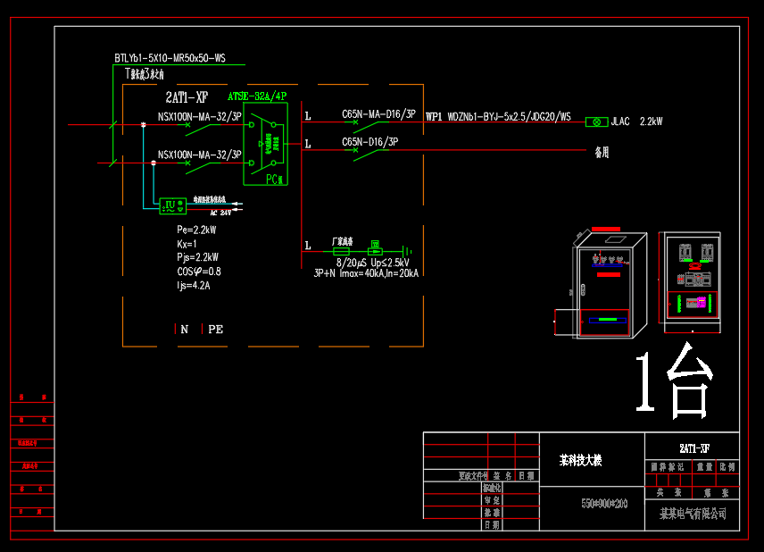Screen dimensions: 764x552
Task: Click the Pe=2.2kW parameter
Action: [x=196, y=230]
